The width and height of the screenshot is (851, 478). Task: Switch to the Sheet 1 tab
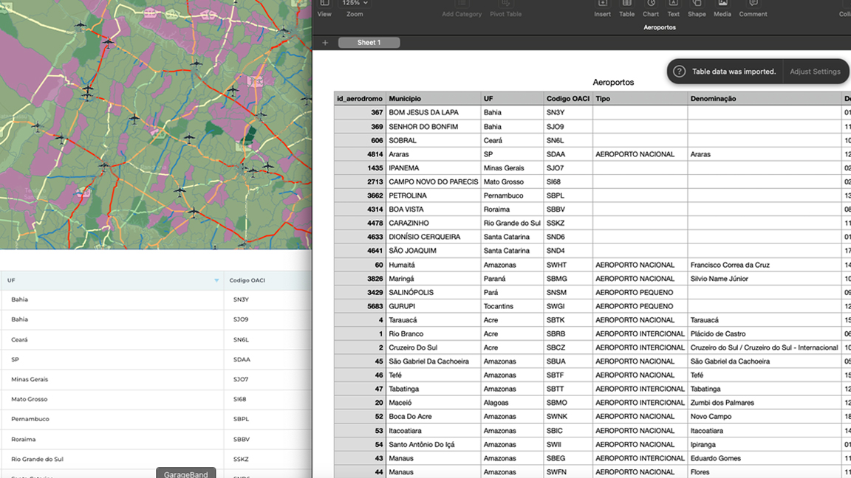(x=369, y=43)
